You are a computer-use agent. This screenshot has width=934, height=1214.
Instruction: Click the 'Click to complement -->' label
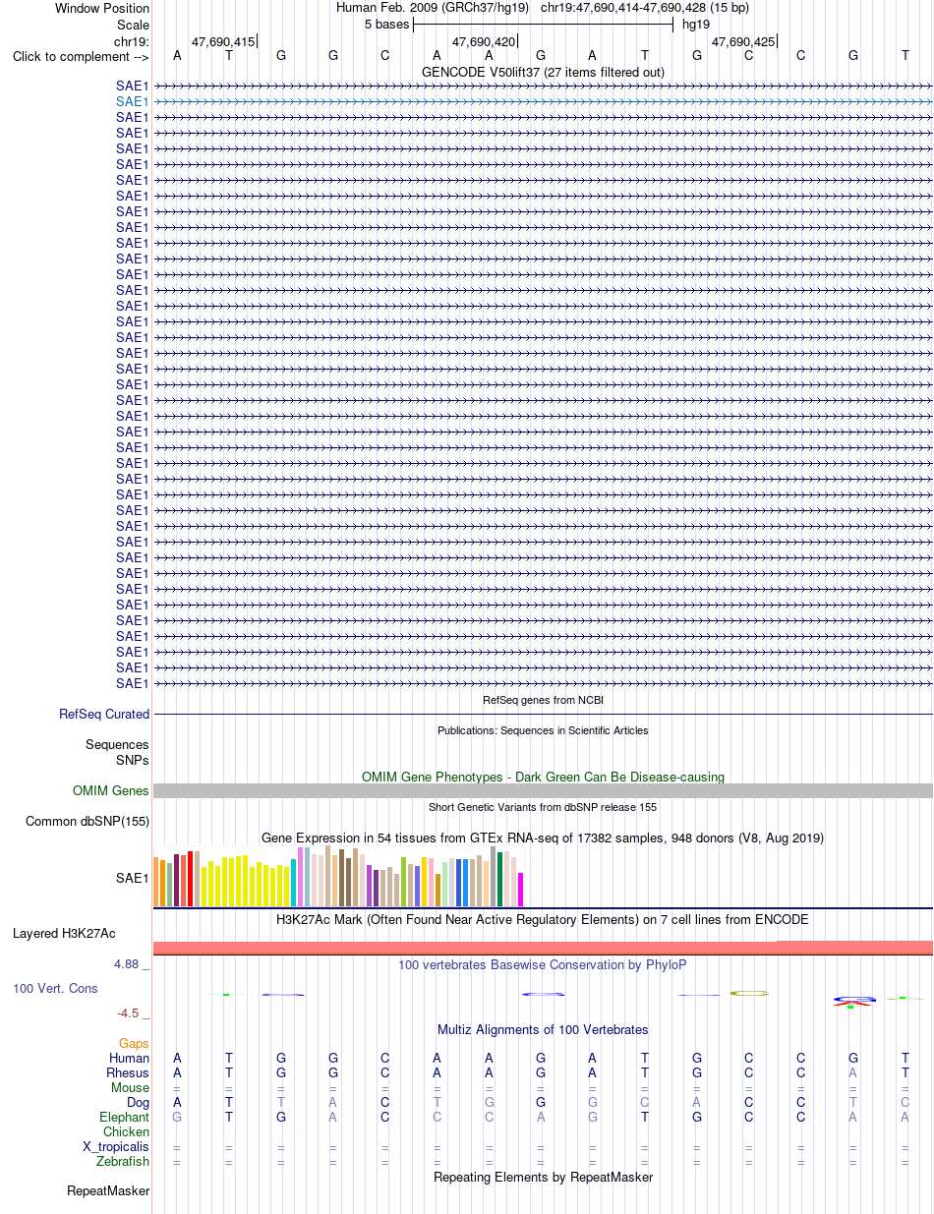coord(81,56)
